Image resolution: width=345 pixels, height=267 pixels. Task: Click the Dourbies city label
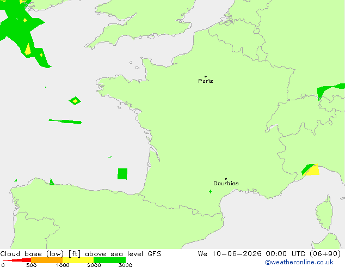(x=226, y=183)
